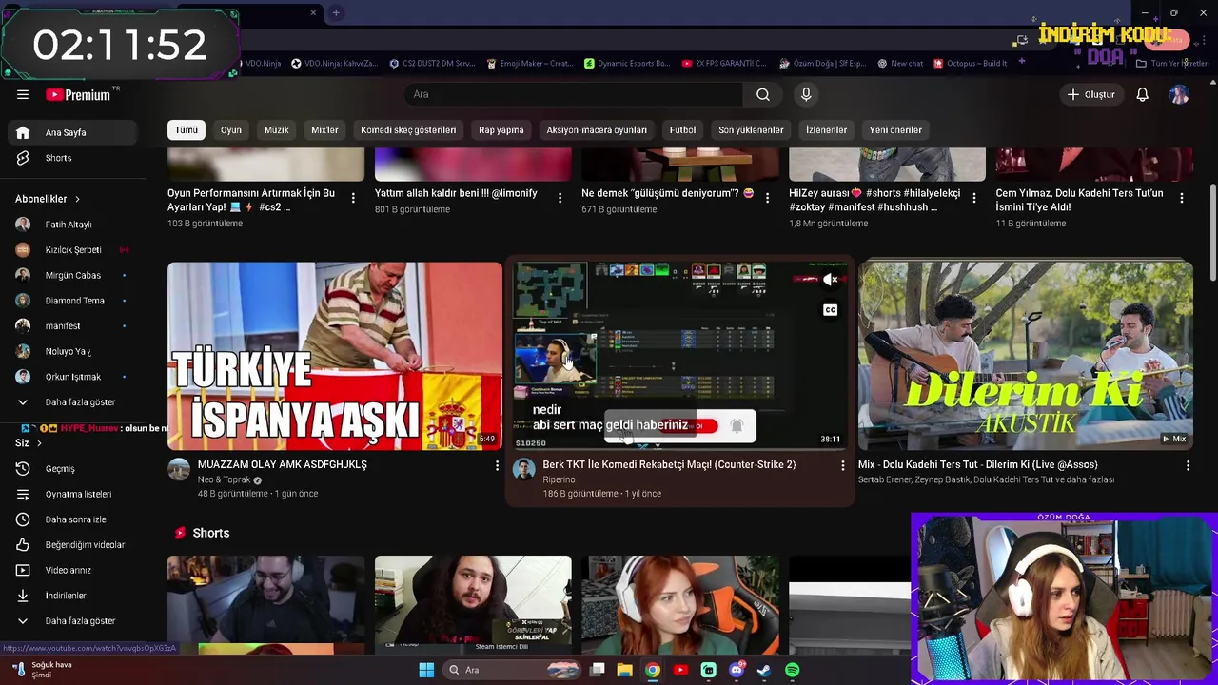Open Riperino channel avatar
The width and height of the screenshot is (1218, 685).
[x=524, y=468]
